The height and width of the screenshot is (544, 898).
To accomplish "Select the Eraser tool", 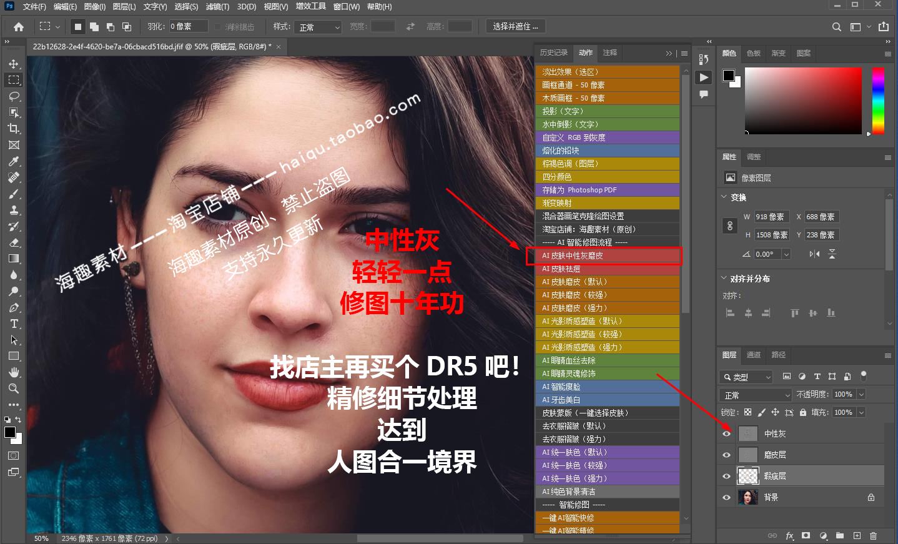I will [14, 242].
